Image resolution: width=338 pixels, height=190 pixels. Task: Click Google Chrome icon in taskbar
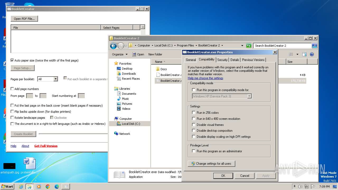tap(48, 187)
